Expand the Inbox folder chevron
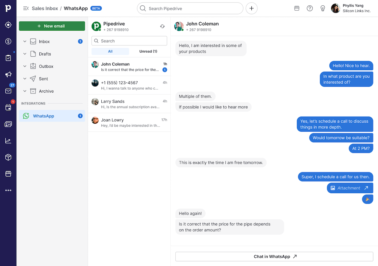The width and height of the screenshot is (378, 266). [25, 42]
